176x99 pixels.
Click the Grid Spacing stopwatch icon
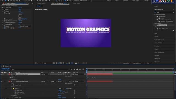pos(4,24)
